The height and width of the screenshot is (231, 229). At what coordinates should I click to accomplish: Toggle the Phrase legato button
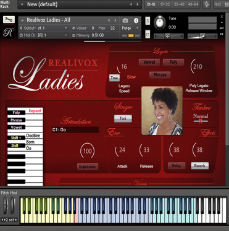[160, 75]
